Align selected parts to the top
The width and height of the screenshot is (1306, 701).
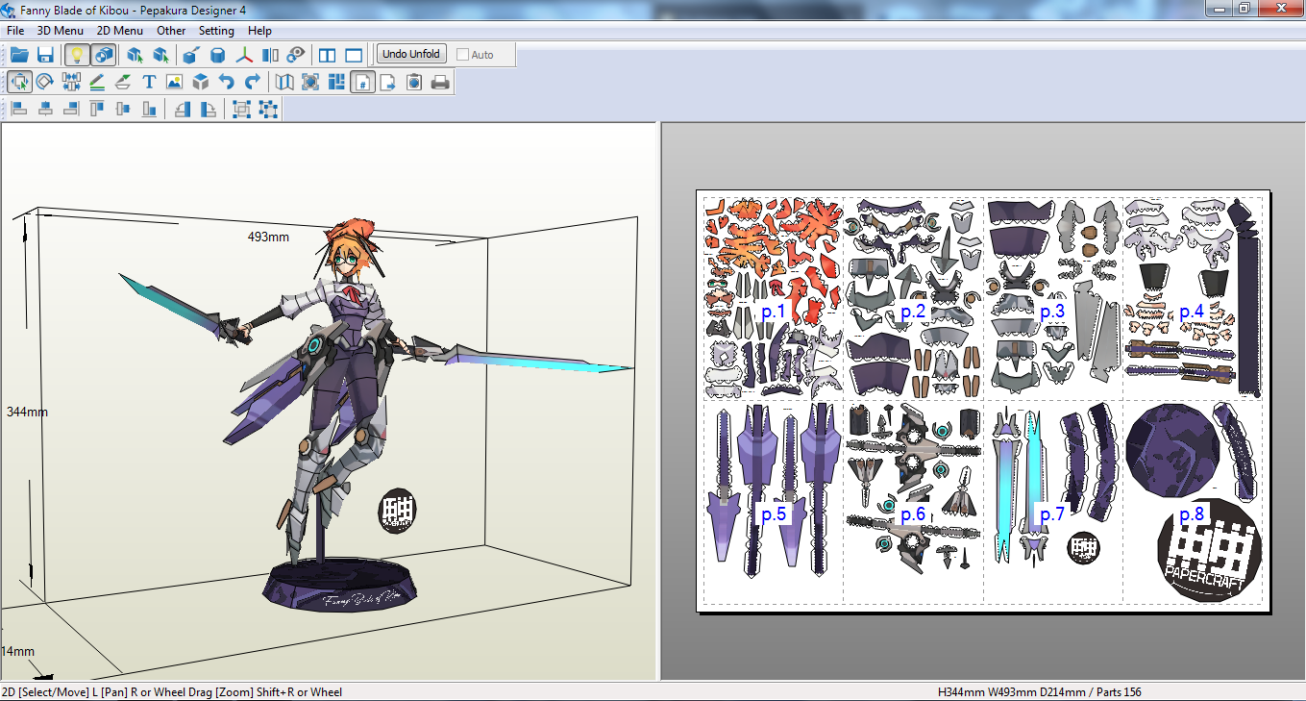tap(97, 109)
